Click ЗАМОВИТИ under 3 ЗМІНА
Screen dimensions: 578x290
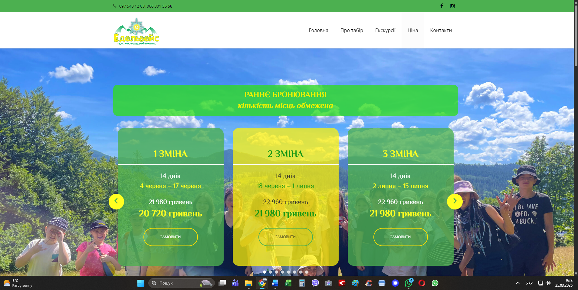[x=400, y=237]
